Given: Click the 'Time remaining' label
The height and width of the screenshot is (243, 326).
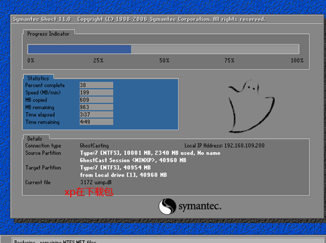Looking at the screenshot, I should [42, 122].
